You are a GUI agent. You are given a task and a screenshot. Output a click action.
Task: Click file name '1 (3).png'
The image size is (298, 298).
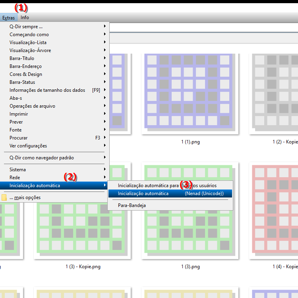click(190, 267)
